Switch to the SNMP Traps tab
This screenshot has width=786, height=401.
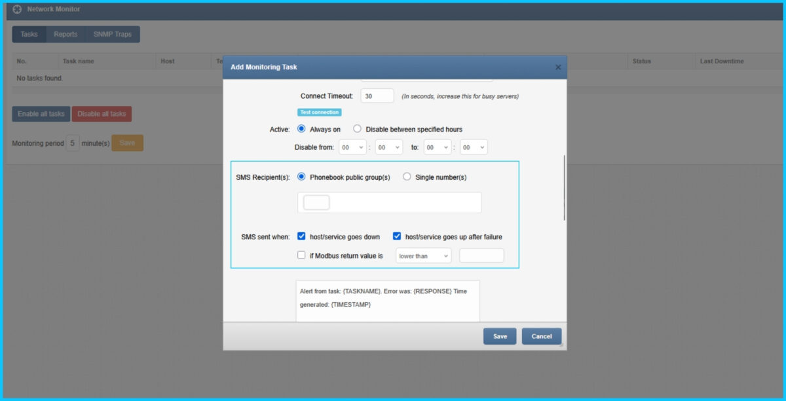click(x=112, y=35)
